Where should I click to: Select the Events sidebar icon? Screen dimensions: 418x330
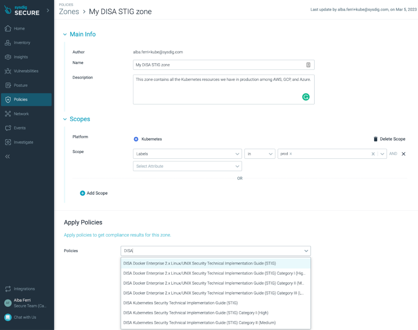click(x=8, y=128)
